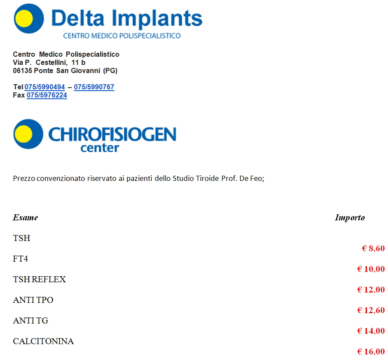Select the ANTI TPO exam label
388x360 pixels.
[x=33, y=300]
